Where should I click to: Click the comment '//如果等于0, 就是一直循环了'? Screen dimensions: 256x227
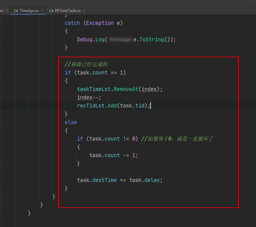tap(177, 139)
